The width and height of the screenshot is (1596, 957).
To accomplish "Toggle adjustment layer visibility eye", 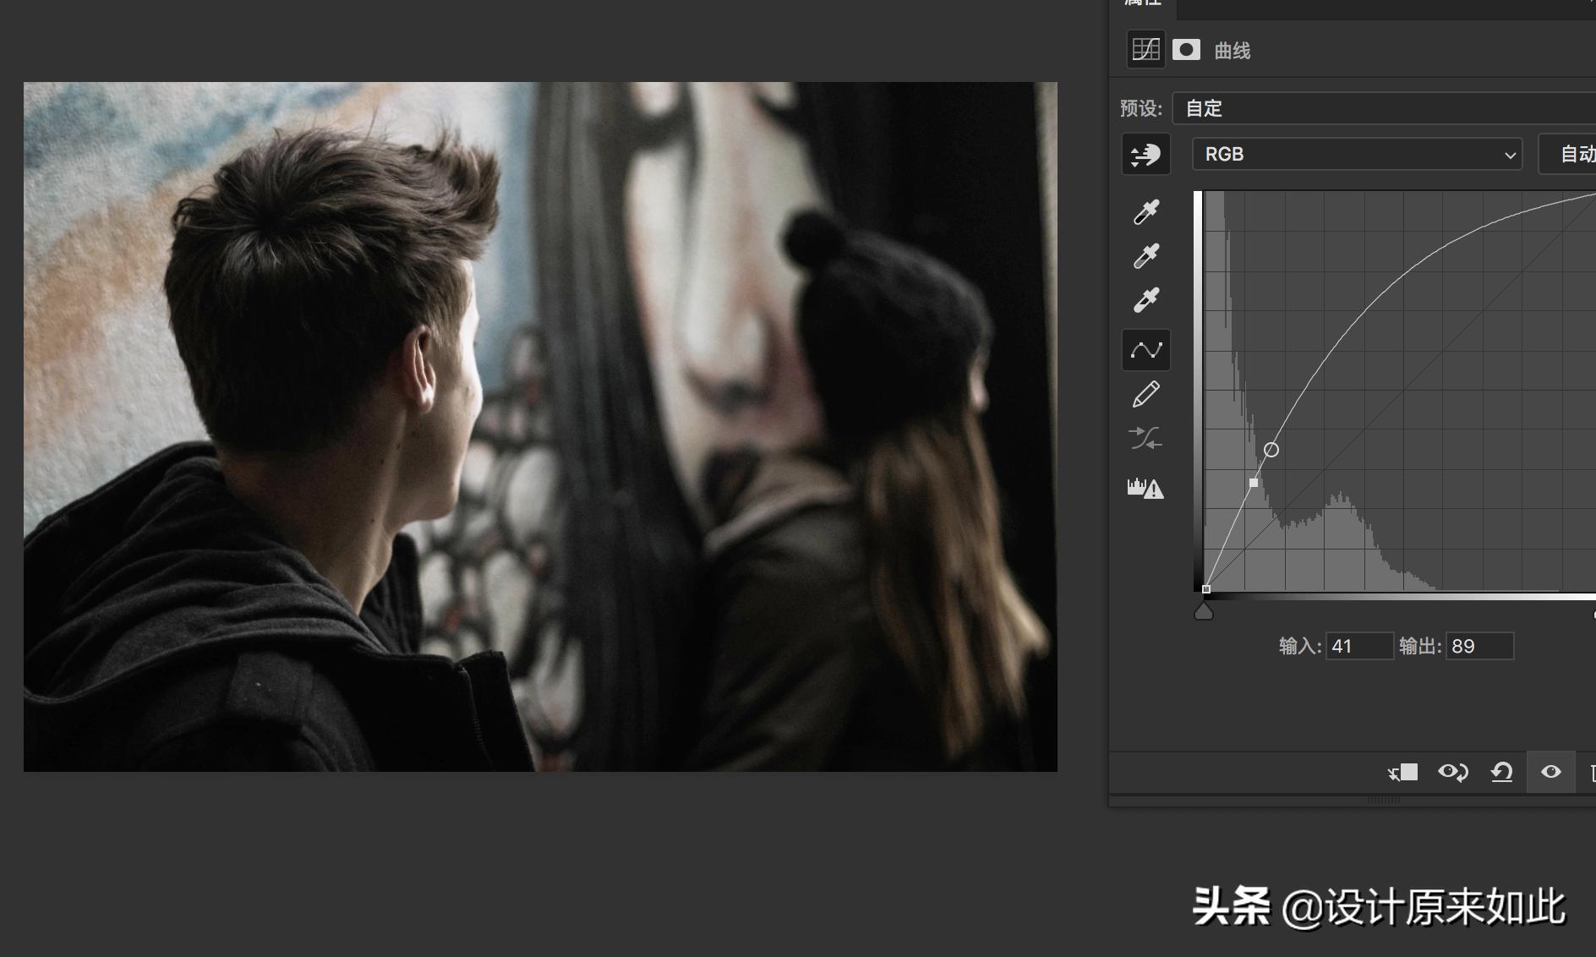I will tap(1550, 772).
